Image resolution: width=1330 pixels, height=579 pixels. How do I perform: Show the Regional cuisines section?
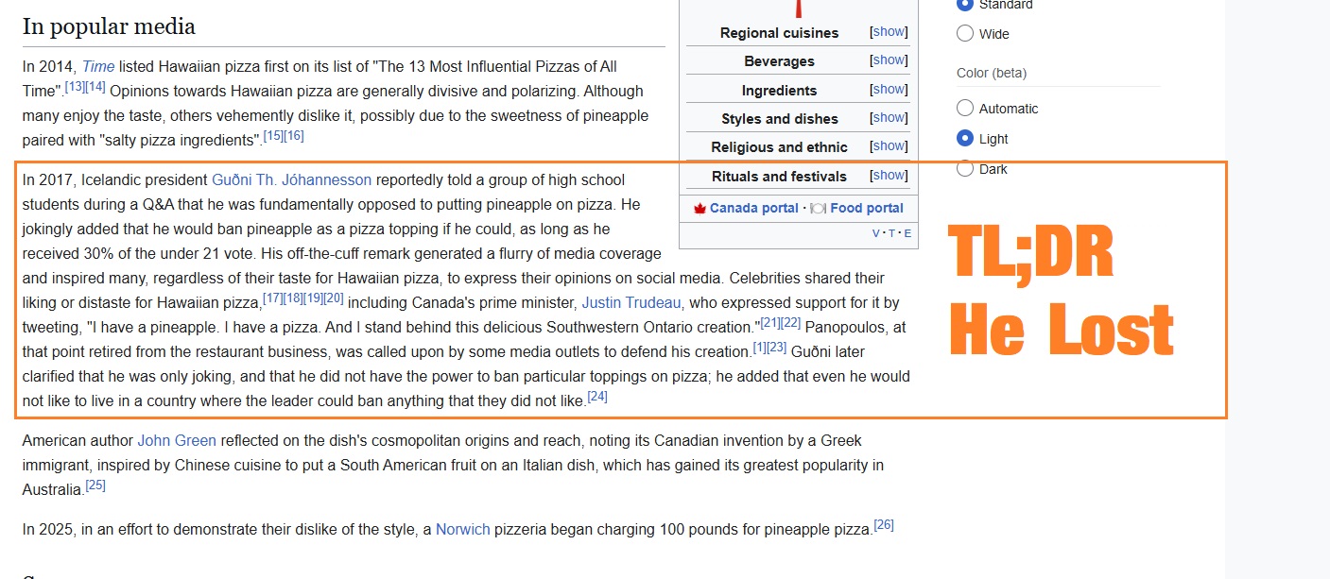point(889,31)
